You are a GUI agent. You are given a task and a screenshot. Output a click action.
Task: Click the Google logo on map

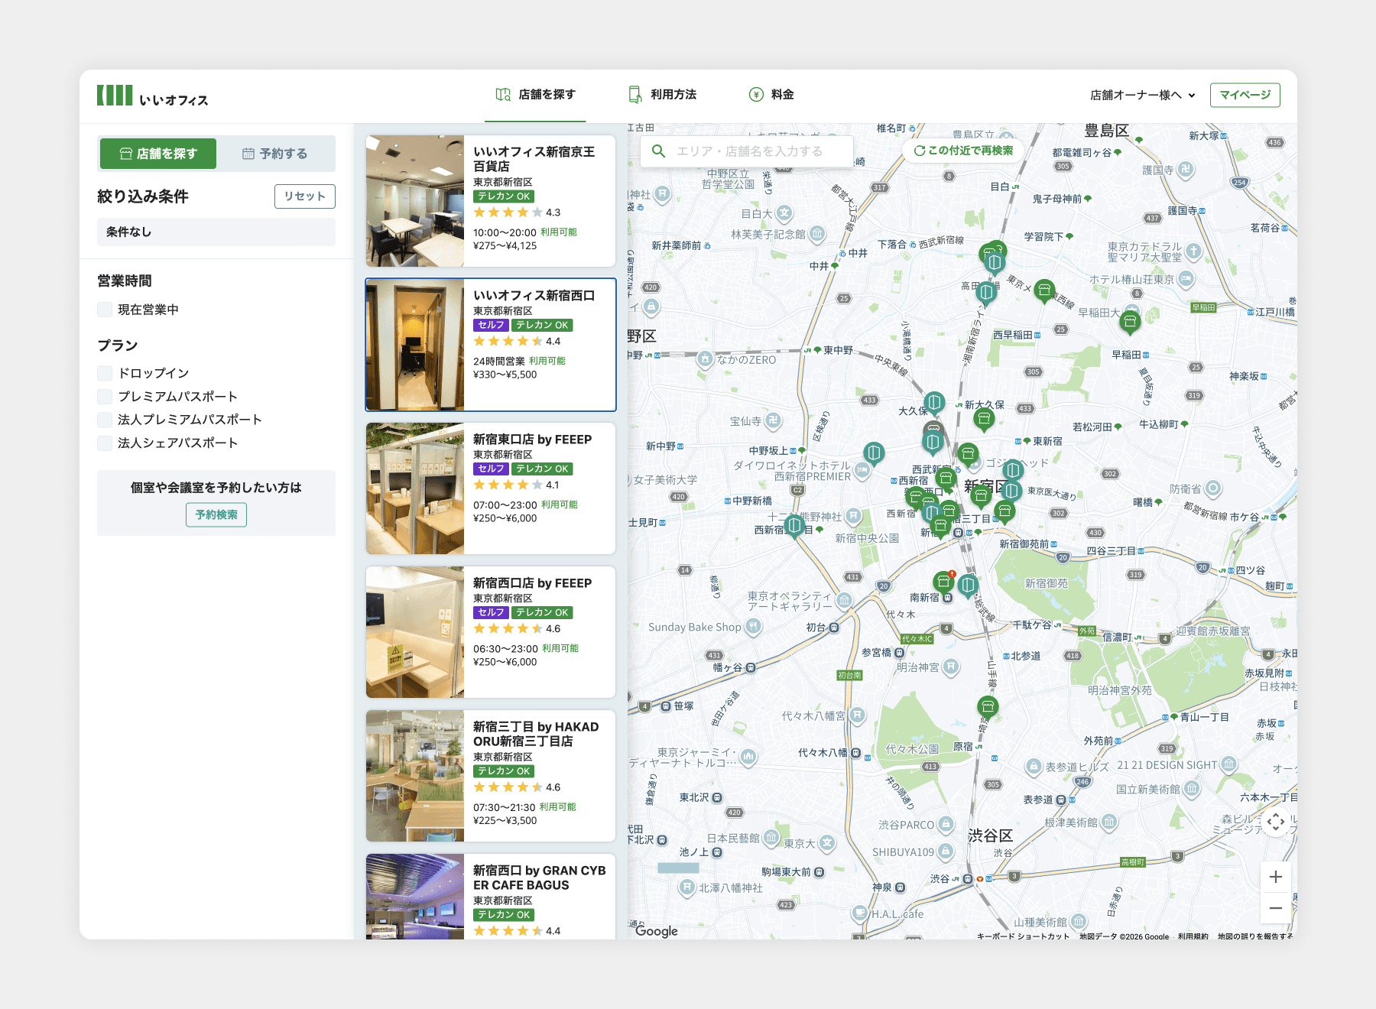tap(657, 930)
